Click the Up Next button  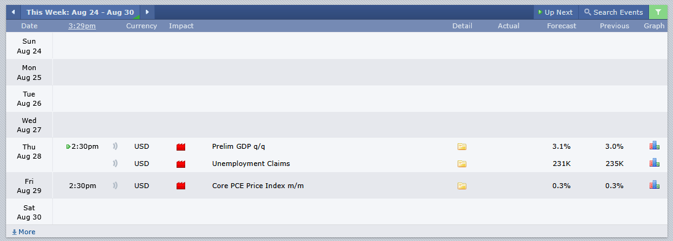point(556,12)
